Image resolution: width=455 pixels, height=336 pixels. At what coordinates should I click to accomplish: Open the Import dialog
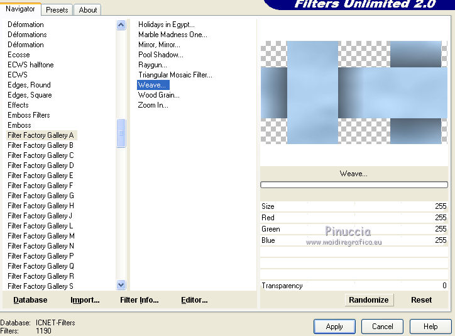click(85, 300)
